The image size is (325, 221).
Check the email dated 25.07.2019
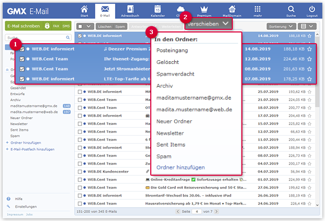(80, 92)
